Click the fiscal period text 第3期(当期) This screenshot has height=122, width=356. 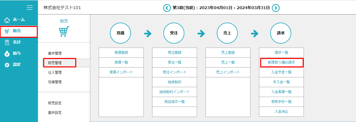pos(184,8)
